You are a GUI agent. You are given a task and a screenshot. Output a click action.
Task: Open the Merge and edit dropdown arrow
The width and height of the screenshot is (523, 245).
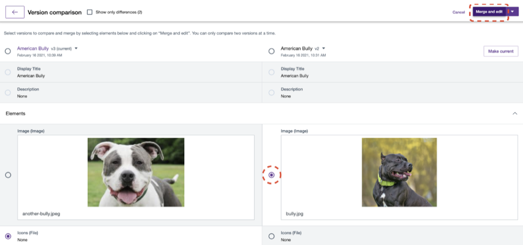pos(513,11)
